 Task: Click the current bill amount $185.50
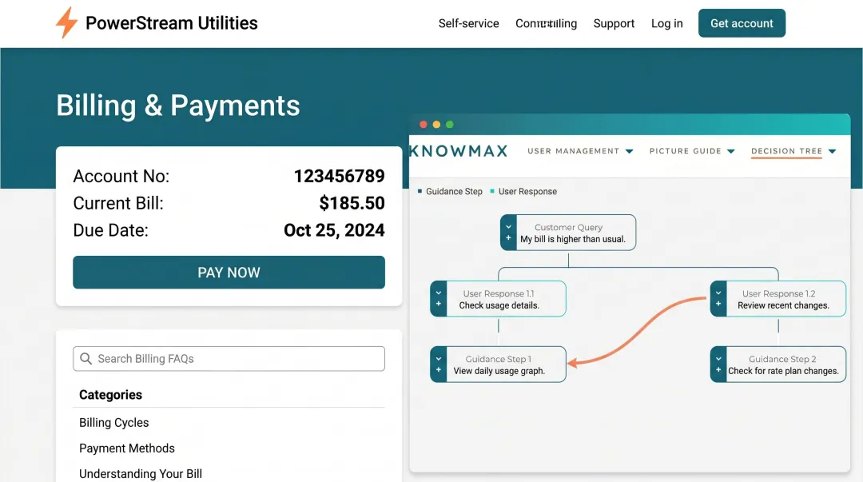point(352,203)
